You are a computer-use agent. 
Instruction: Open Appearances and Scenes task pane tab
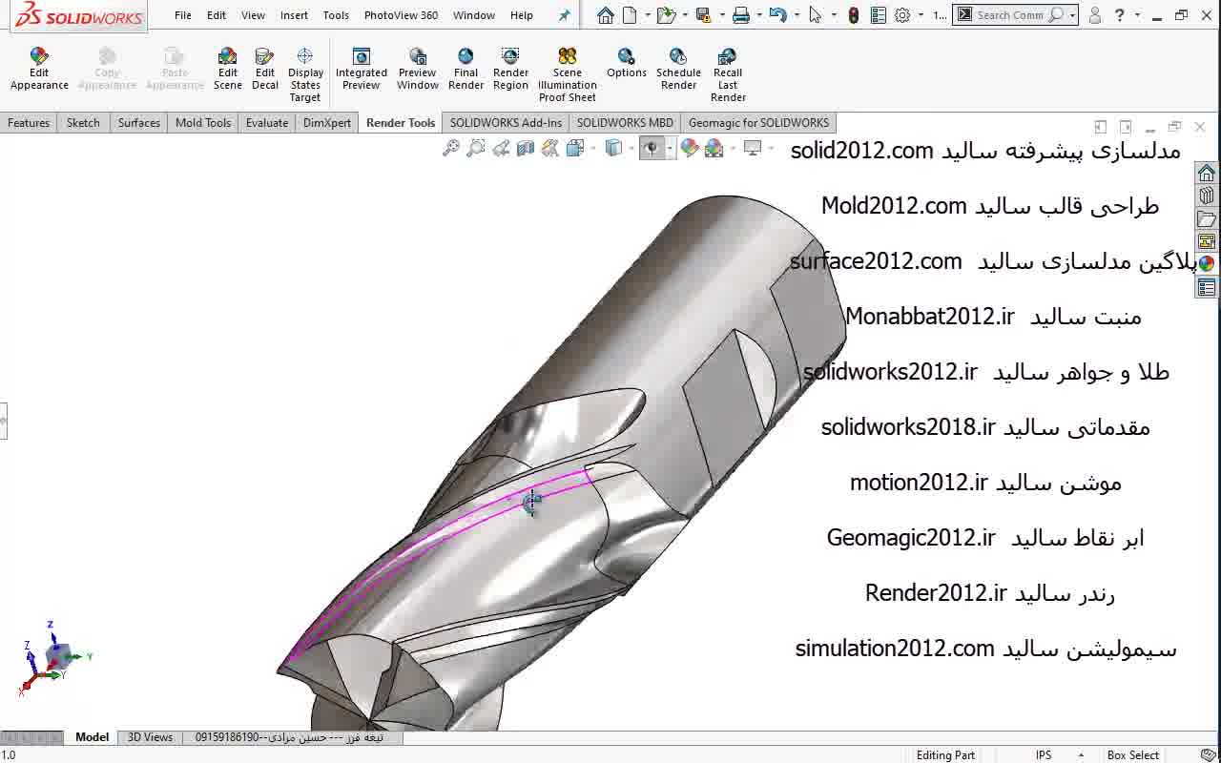pyautogui.click(x=1207, y=264)
